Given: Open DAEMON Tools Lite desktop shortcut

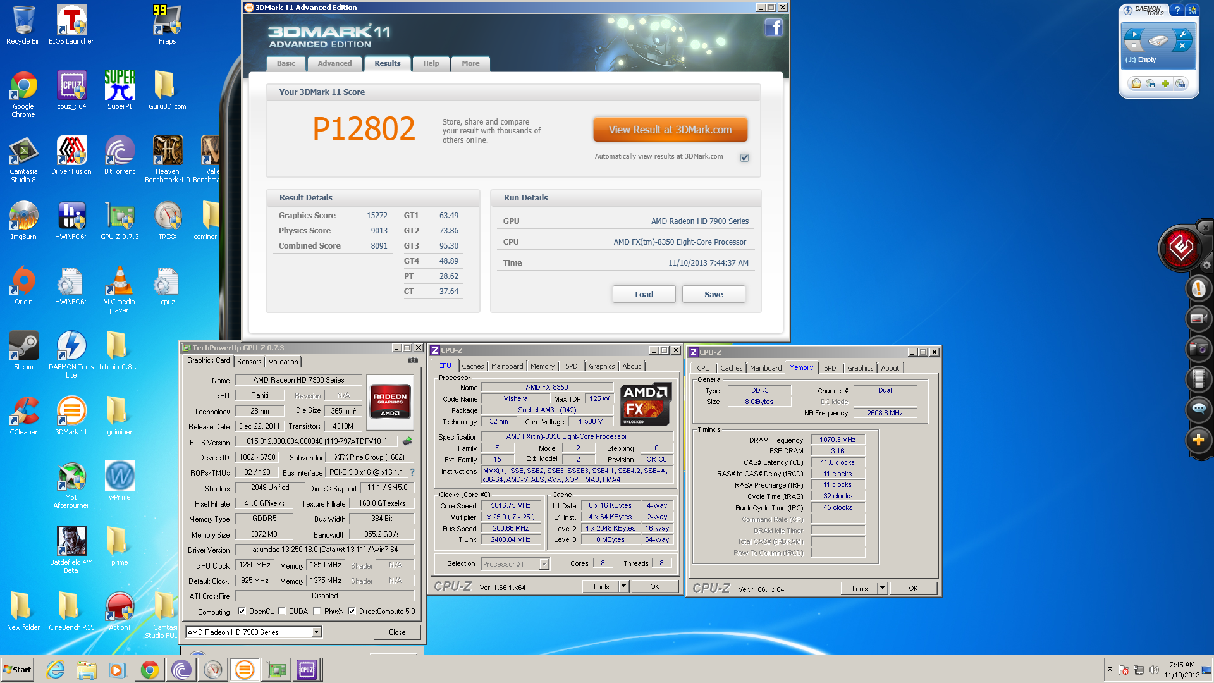Looking at the screenshot, I should (71, 355).
